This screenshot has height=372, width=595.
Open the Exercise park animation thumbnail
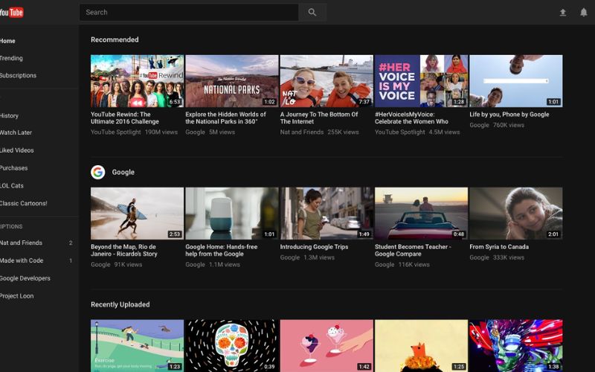[x=137, y=345]
